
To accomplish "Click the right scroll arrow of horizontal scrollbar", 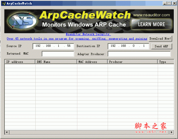I will 171,132.
